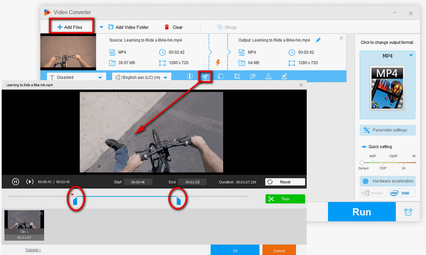The width and height of the screenshot is (426, 255).
Task: Click the left trim start handle
Action: (x=75, y=201)
